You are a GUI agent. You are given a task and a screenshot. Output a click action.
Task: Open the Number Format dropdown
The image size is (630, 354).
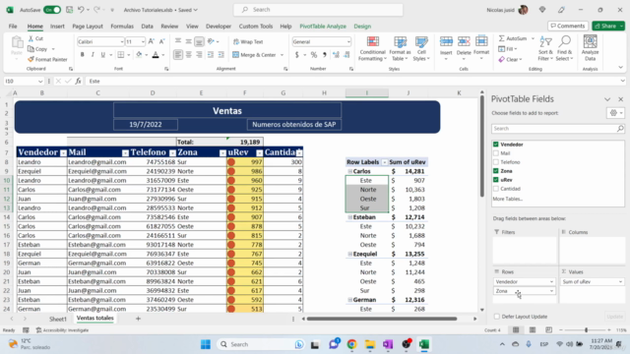coord(348,41)
